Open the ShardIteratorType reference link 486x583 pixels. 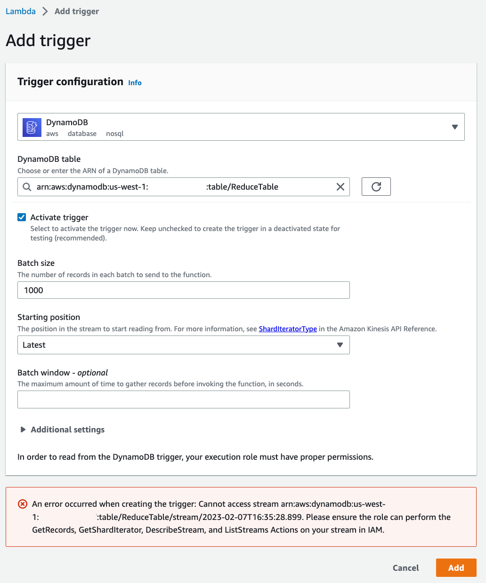pyautogui.click(x=288, y=329)
